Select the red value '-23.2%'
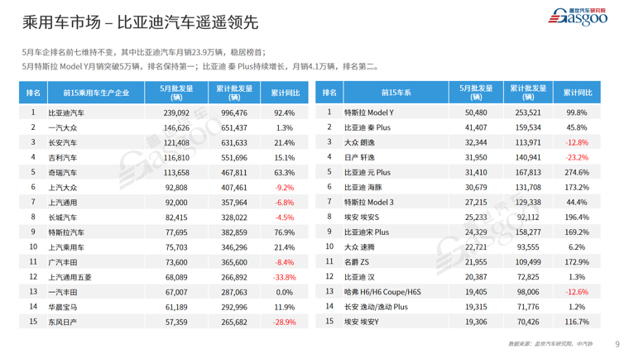 point(577,157)
